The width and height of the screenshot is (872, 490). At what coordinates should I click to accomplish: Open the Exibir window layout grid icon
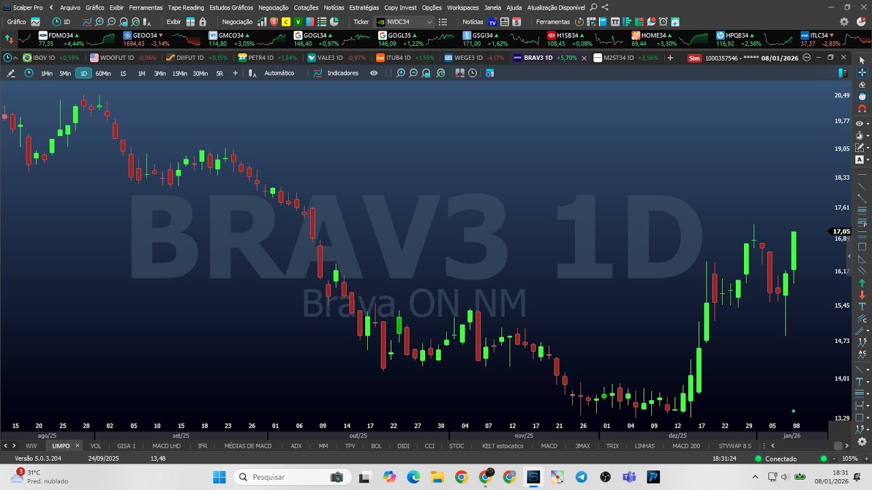[190, 22]
